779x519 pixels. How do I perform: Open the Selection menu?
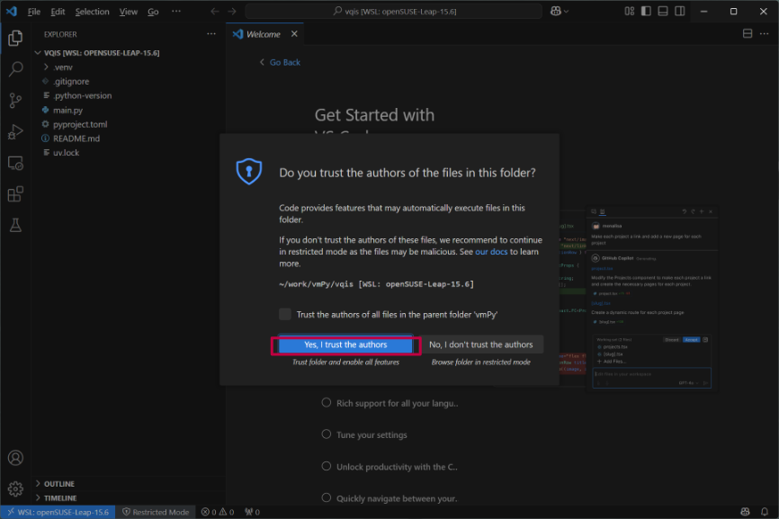(x=92, y=11)
